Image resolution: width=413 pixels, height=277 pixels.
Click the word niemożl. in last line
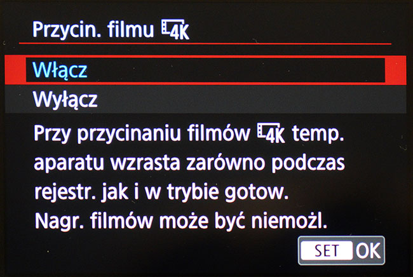coord(289,221)
